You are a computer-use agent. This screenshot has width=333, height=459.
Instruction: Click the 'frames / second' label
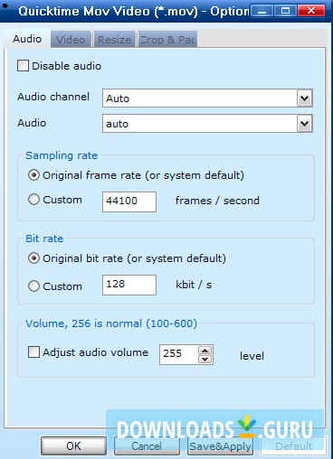[217, 201]
